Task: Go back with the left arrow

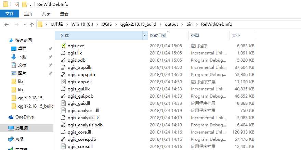Action: (x=6, y=24)
